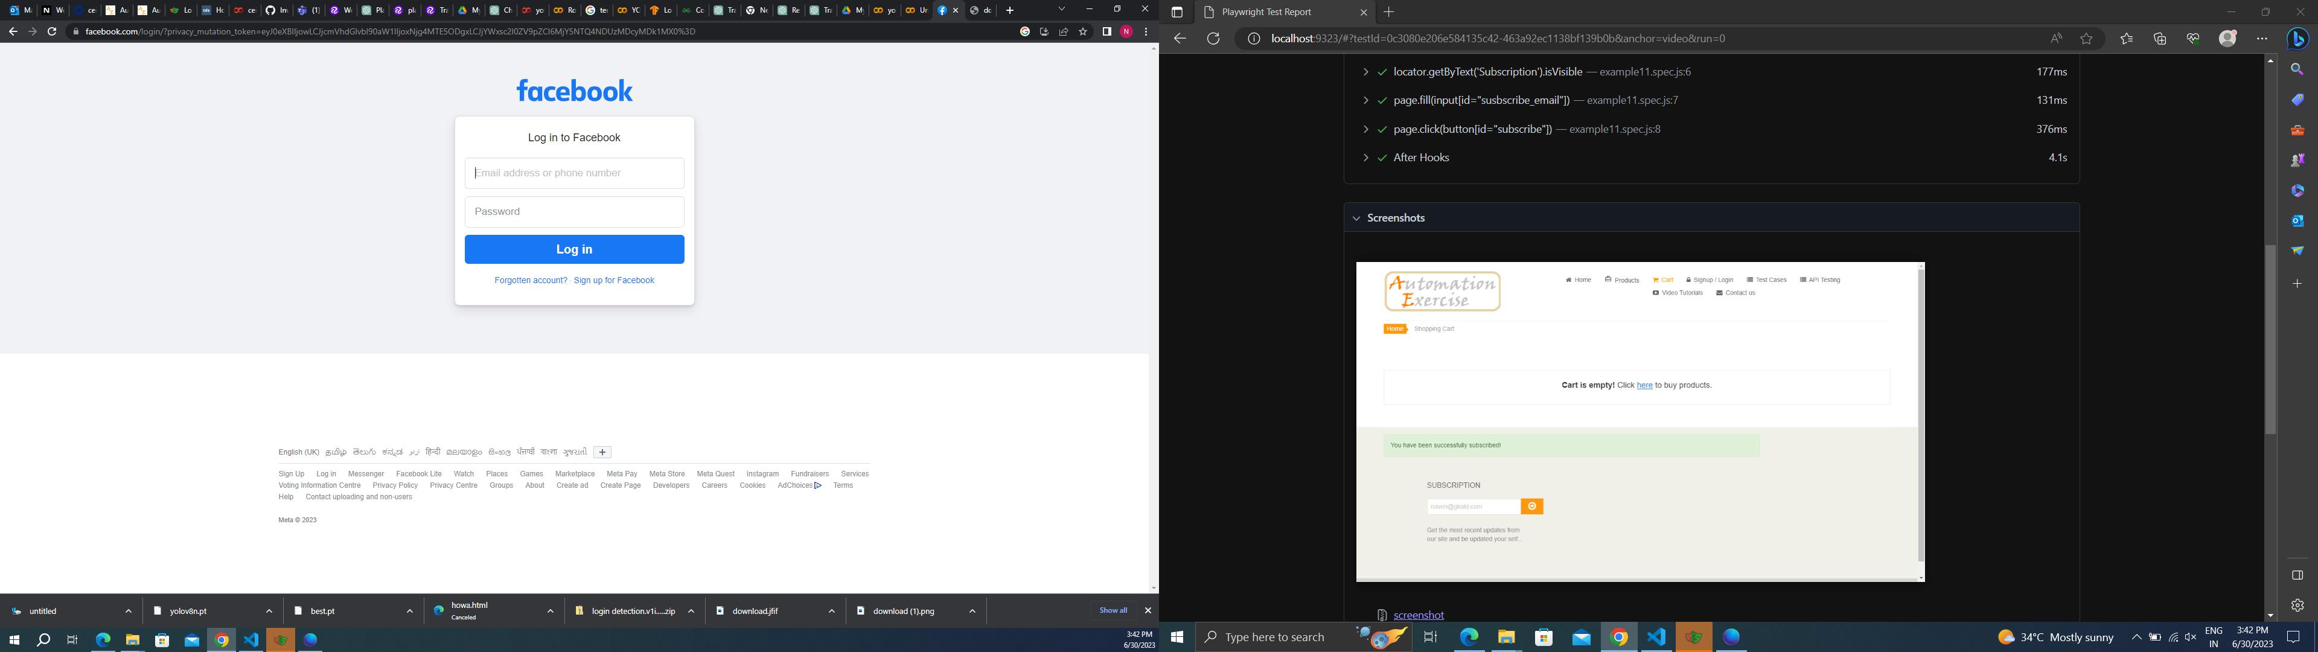2318x652 pixels.
Task: Add a sidebar app with plus icon
Action: (x=2297, y=284)
